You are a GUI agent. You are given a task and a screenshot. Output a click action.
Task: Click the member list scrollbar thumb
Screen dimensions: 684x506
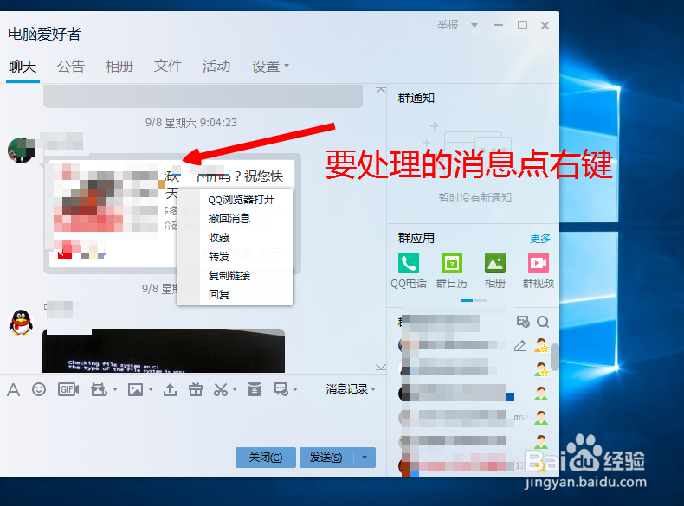[554, 357]
